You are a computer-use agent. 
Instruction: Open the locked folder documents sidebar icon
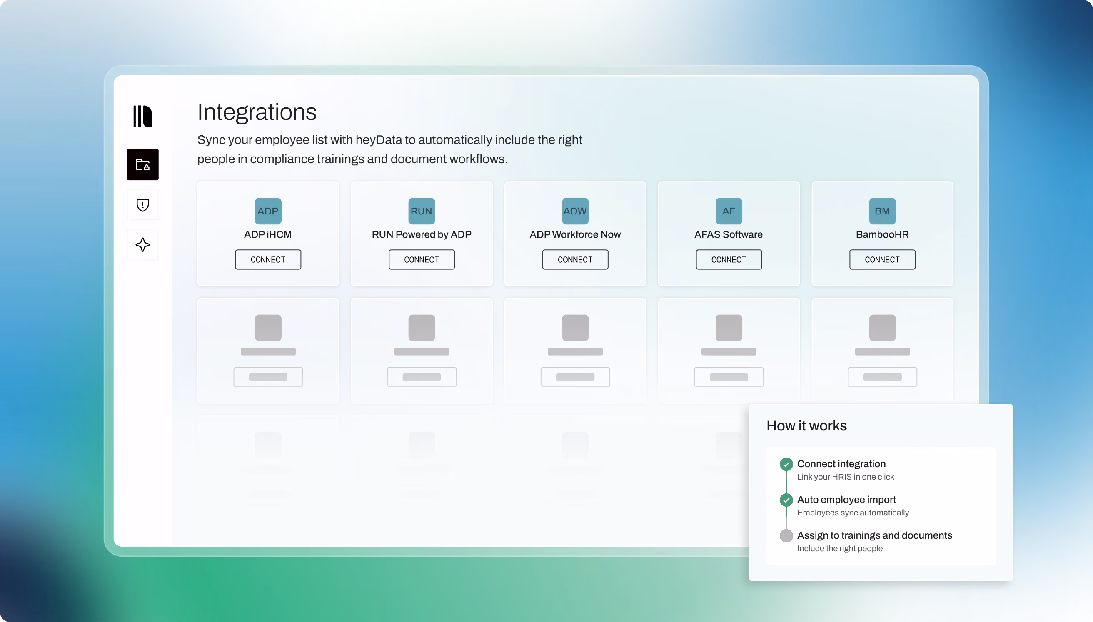pos(143,164)
